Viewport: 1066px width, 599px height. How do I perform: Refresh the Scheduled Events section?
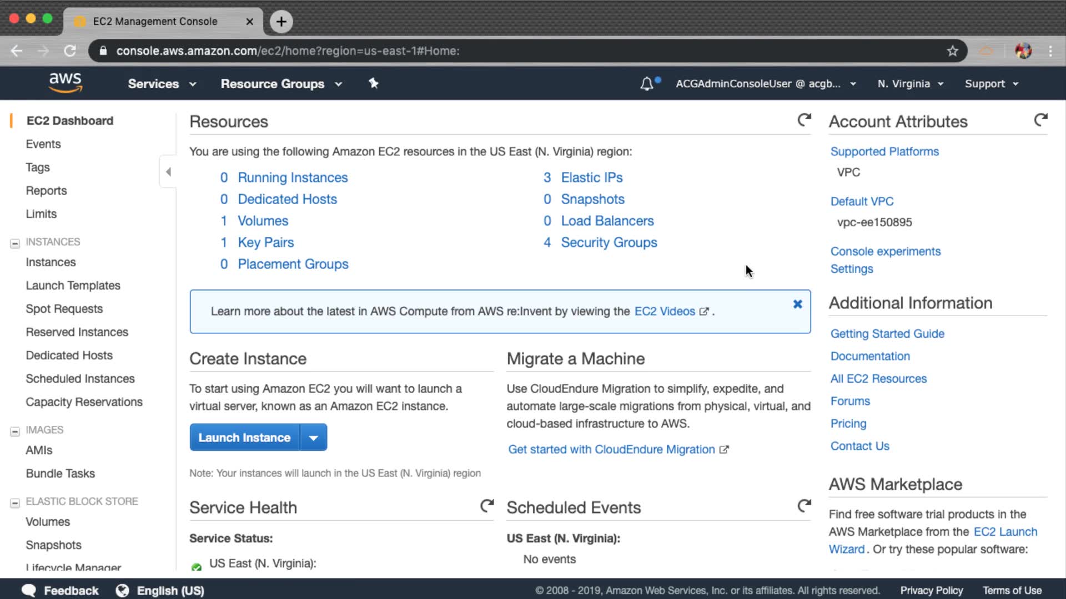pos(804,506)
